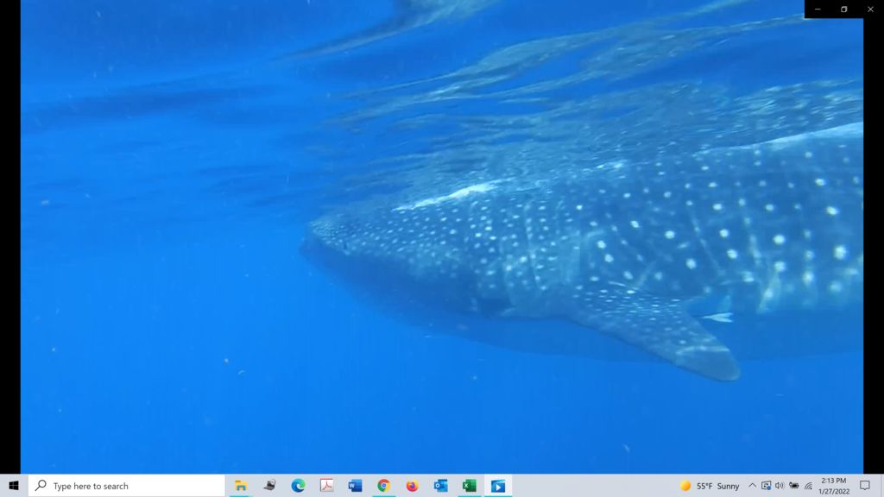Click the 'Type here to search' box
The height and width of the screenshot is (497, 884).
pyautogui.click(x=127, y=486)
